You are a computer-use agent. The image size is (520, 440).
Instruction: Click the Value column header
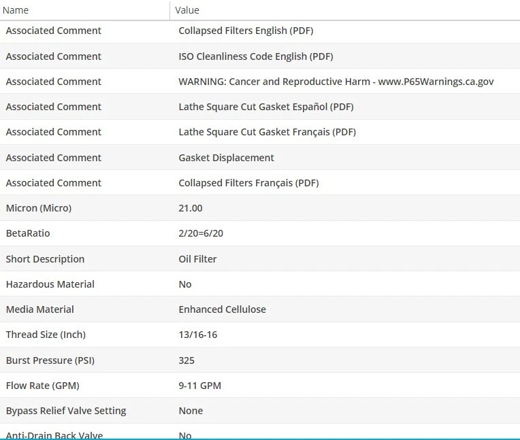[187, 10]
